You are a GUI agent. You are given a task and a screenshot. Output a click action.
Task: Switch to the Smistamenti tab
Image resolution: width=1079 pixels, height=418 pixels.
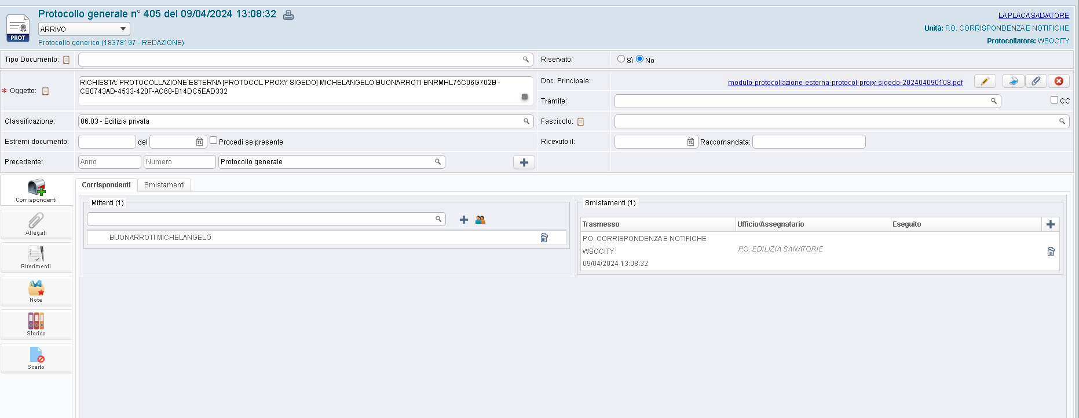coord(164,185)
